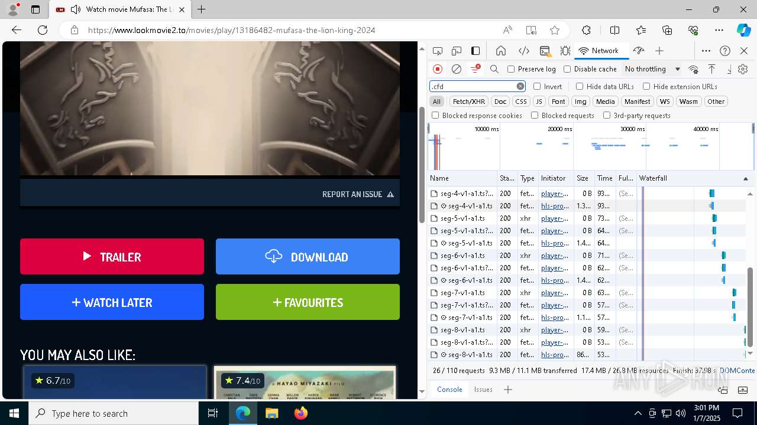Image resolution: width=757 pixels, height=425 pixels.
Task: Refresh the browser page
Action: click(x=43, y=30)
